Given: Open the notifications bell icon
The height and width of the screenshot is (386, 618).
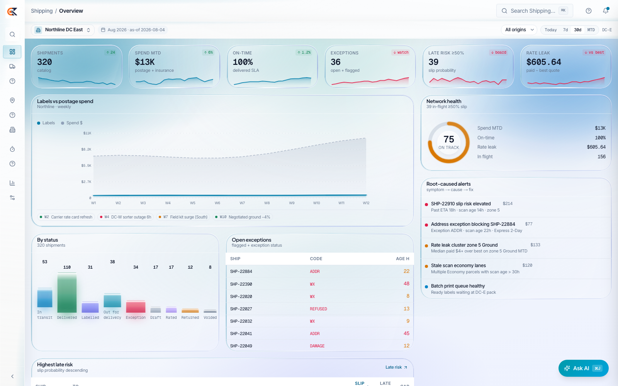Looking at the screenshot, I should 606,11.
